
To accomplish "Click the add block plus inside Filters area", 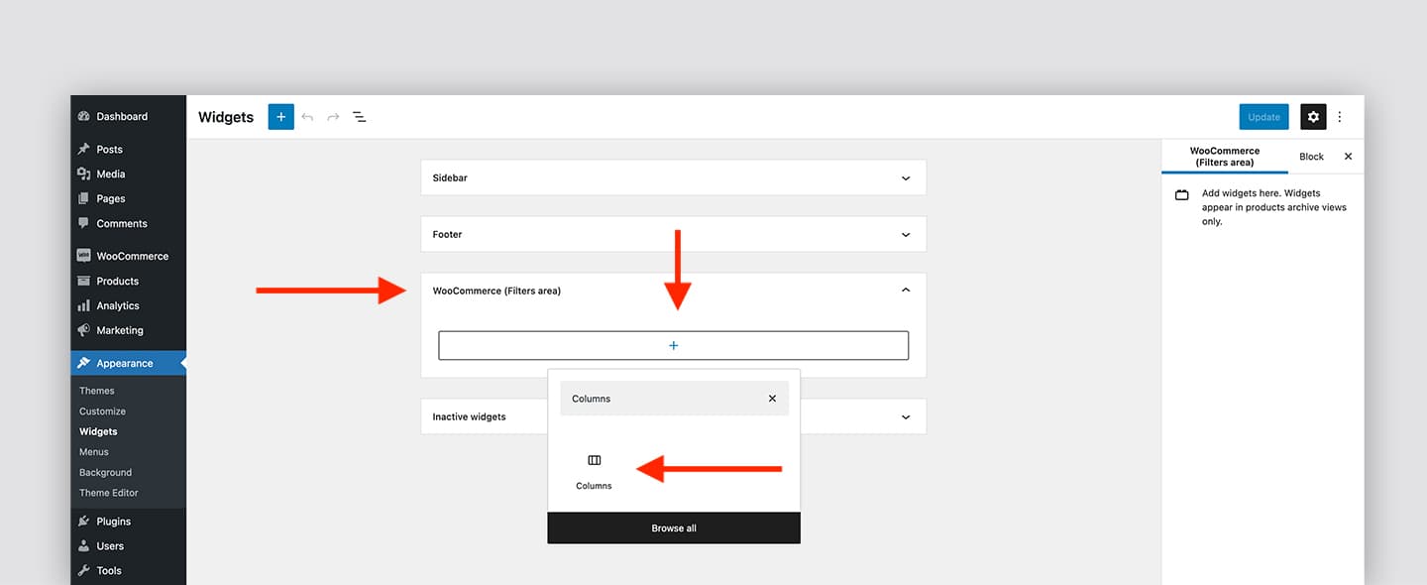I will (674, 345).
